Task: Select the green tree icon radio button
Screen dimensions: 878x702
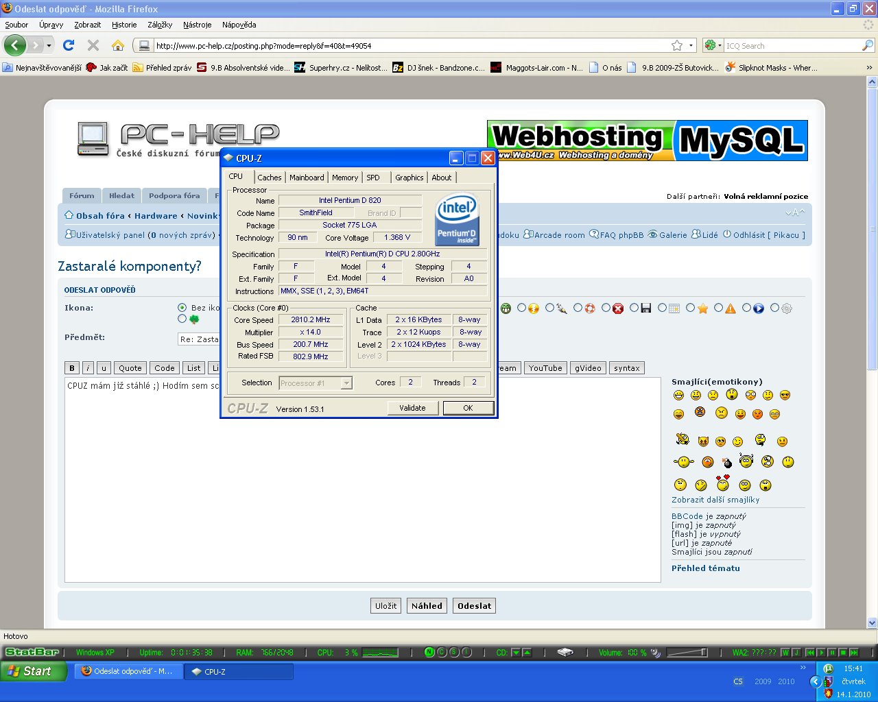Action: (x=182, y=319)
